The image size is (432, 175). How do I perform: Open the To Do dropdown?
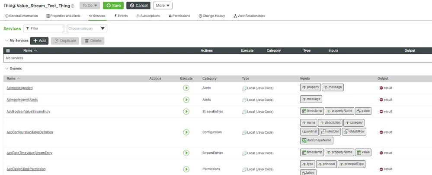(x=90, y=6)
